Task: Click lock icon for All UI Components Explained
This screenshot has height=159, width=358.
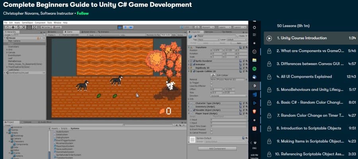Action: (269, 77)
